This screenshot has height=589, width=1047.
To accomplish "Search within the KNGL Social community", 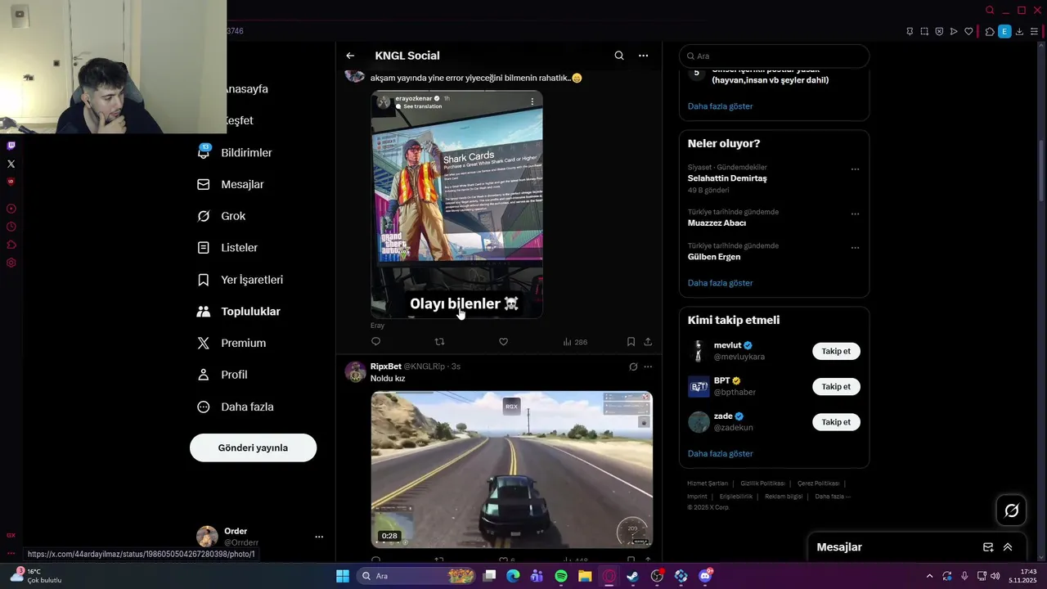I will click(619, 56).
